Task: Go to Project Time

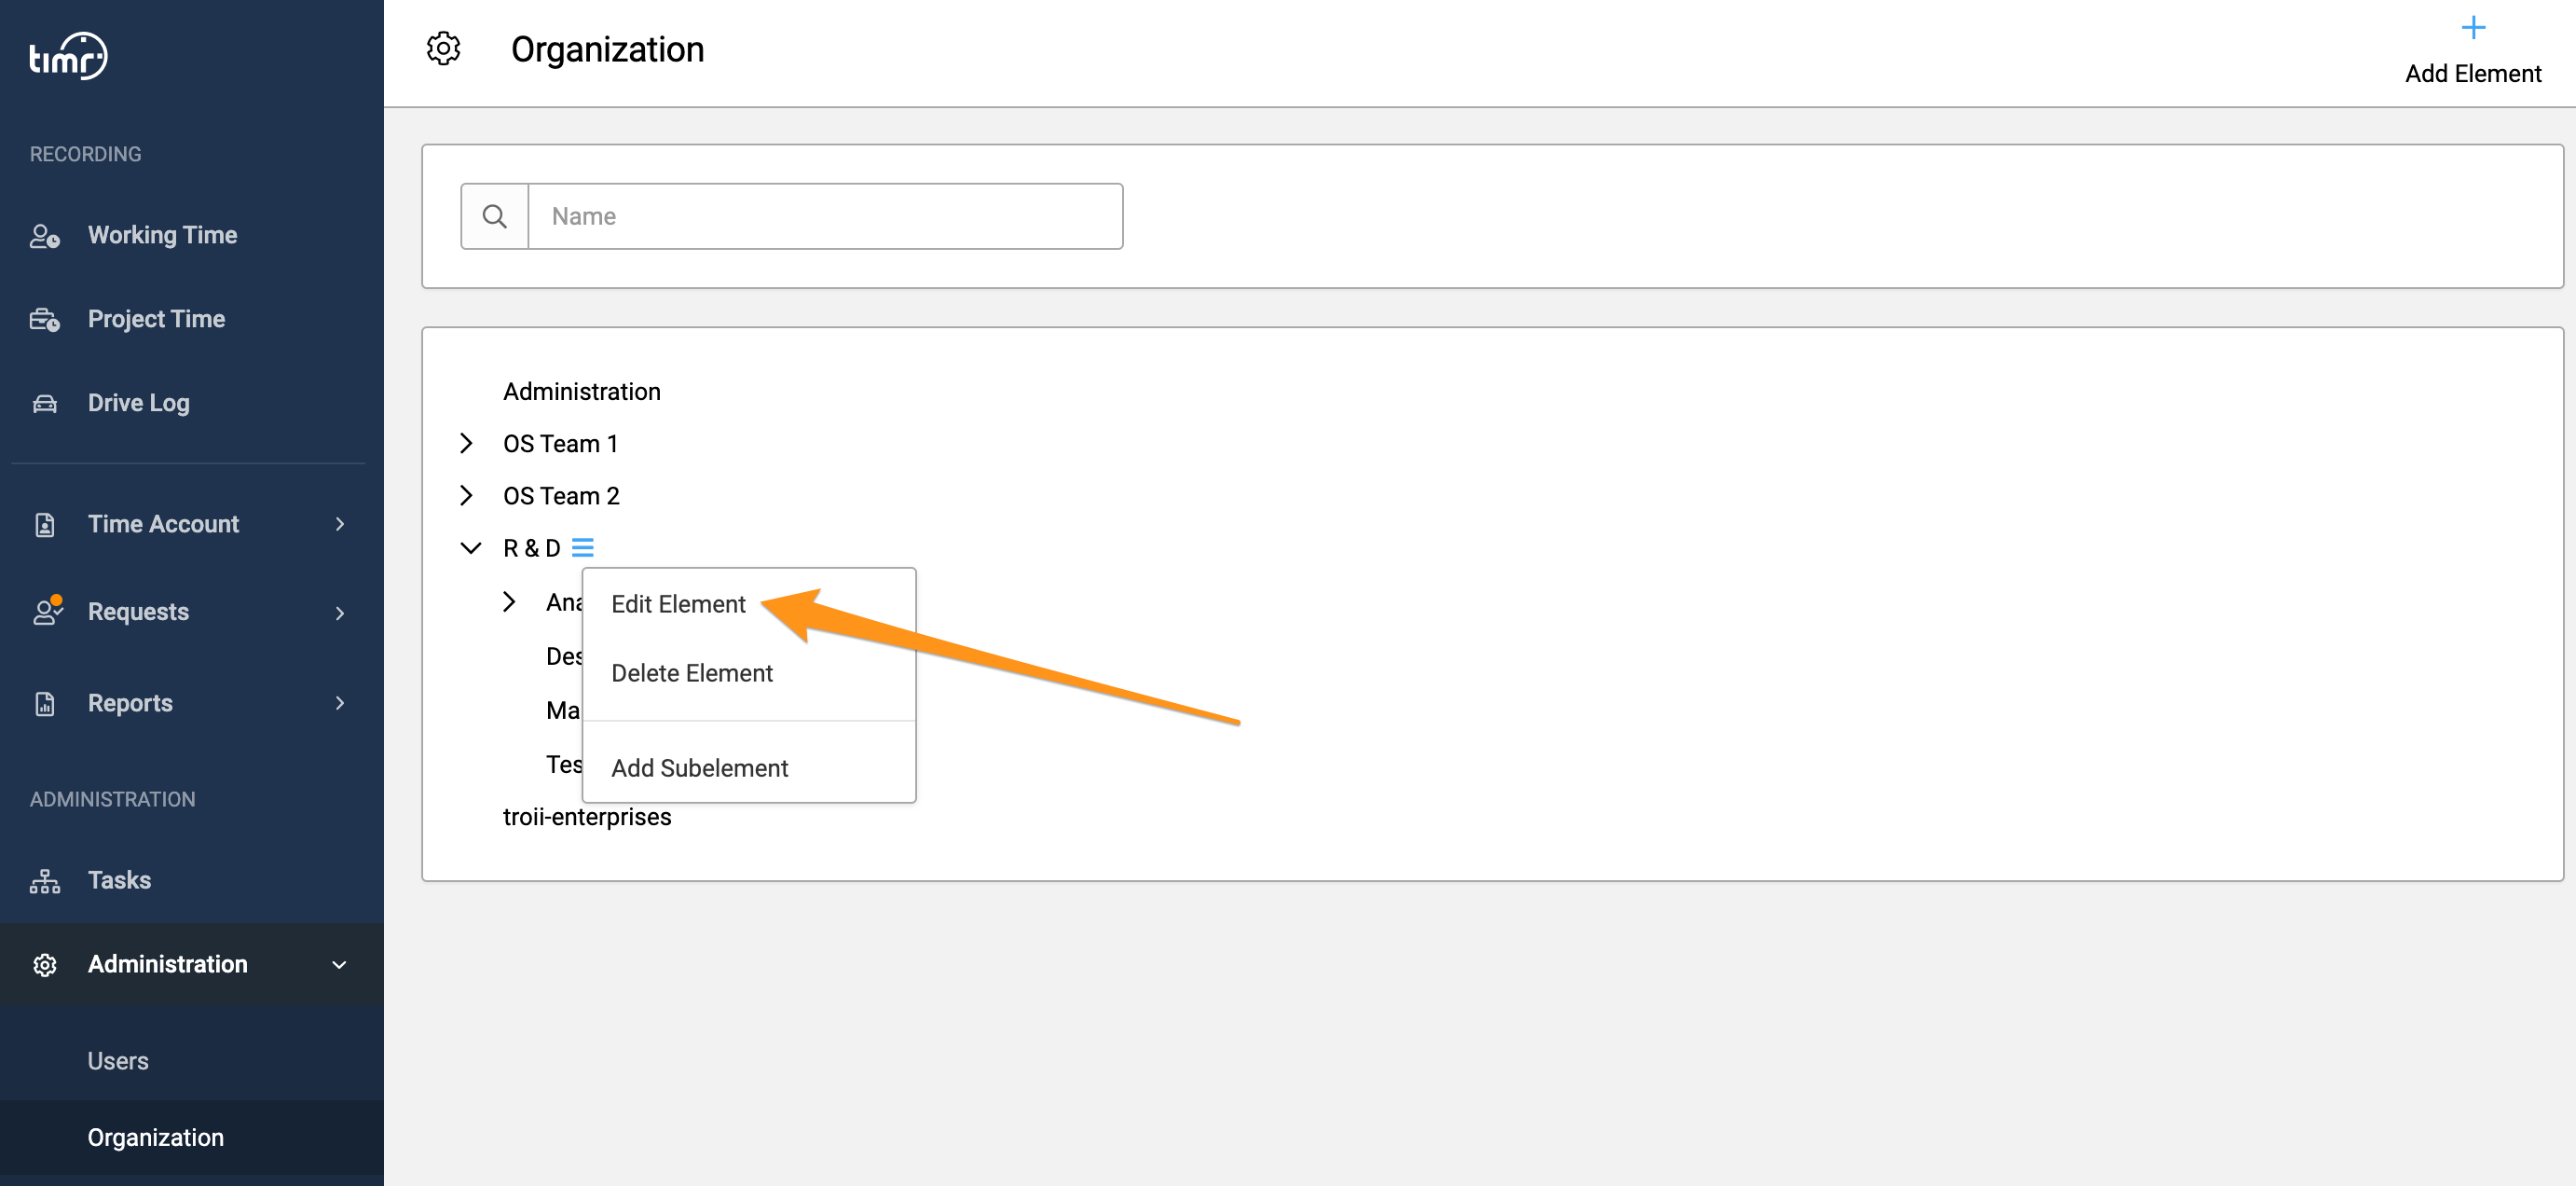Action: point(156,319)
